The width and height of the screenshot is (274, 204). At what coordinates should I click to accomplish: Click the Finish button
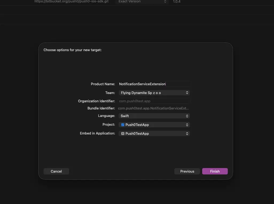pos(215,171)
